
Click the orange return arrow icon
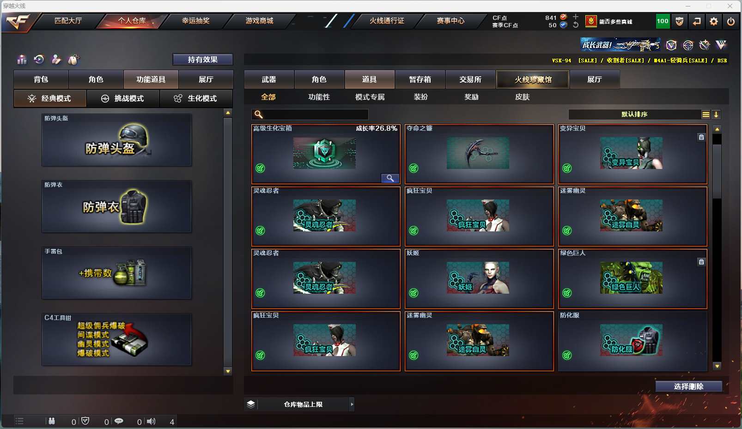(697, 21)
